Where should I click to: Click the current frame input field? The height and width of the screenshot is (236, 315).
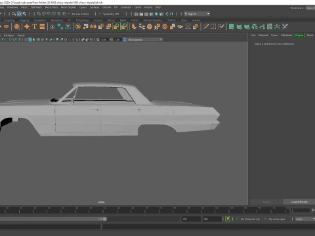tap(301, 210)
